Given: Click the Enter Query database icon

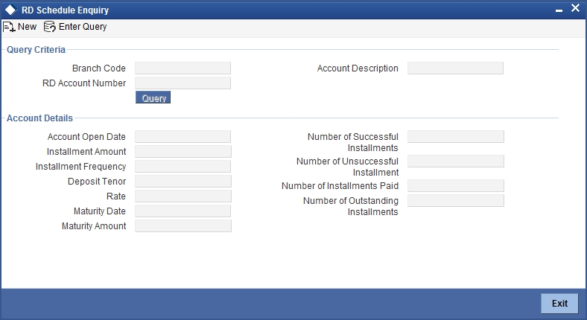Looking at the screenshot, I should pos(49,27).
